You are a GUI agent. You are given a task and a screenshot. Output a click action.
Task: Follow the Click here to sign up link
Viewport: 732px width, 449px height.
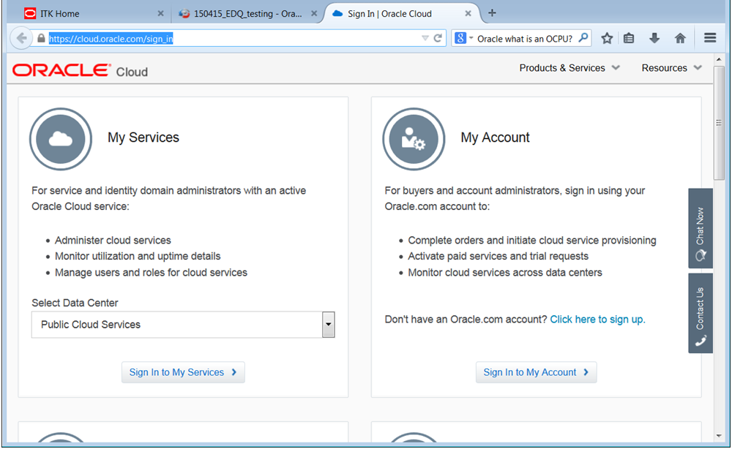(597, 320)
